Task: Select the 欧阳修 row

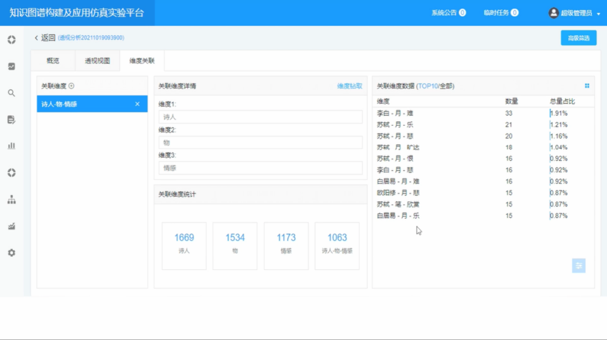Action: tap(483, 193)
